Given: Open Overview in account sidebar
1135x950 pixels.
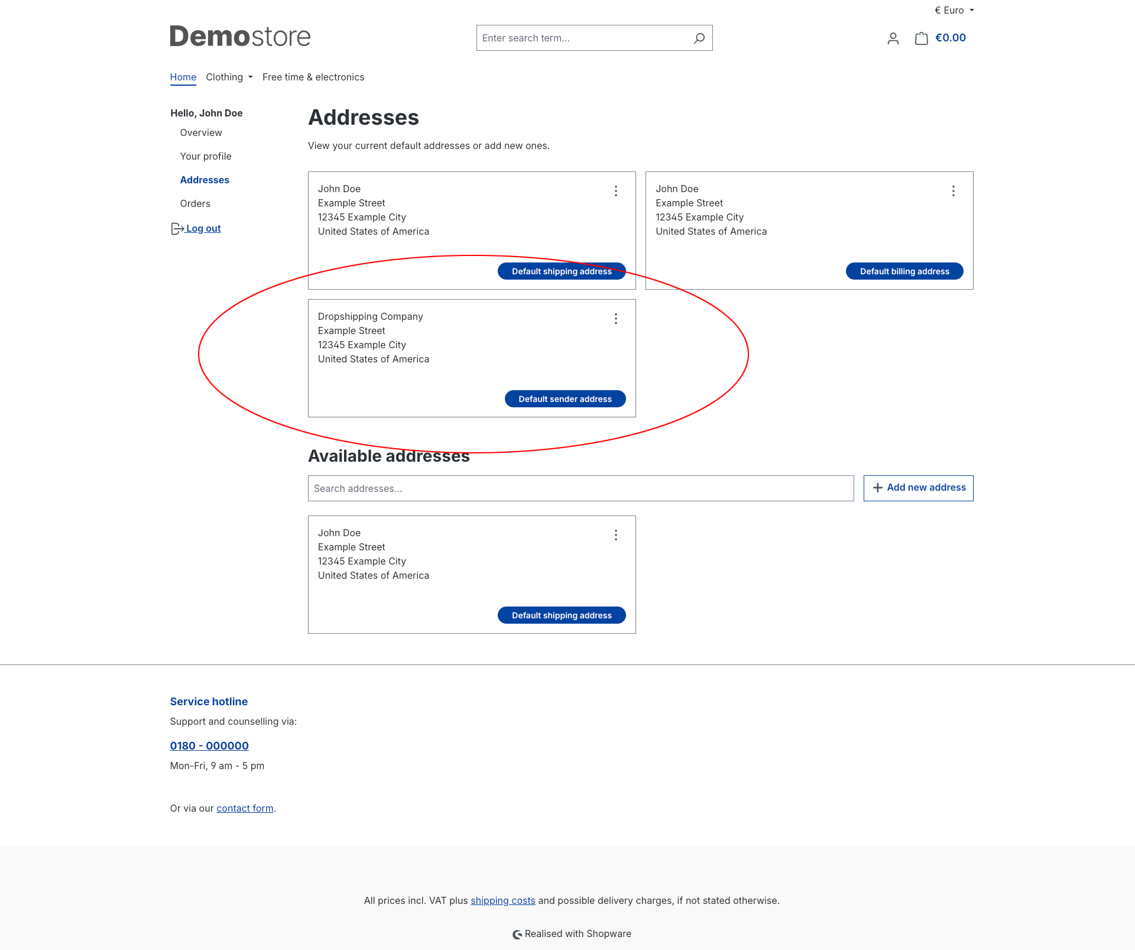Looking at the screenshot, I should click(x=201, y=132).
